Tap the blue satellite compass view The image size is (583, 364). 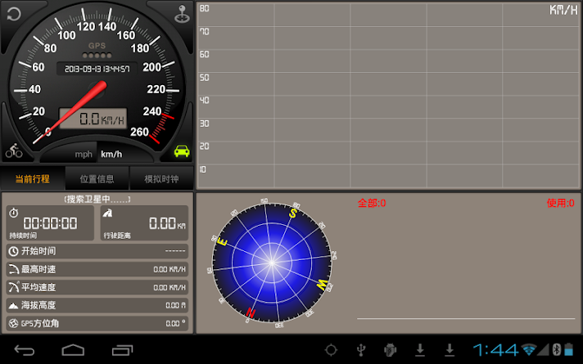click(272, 263)
